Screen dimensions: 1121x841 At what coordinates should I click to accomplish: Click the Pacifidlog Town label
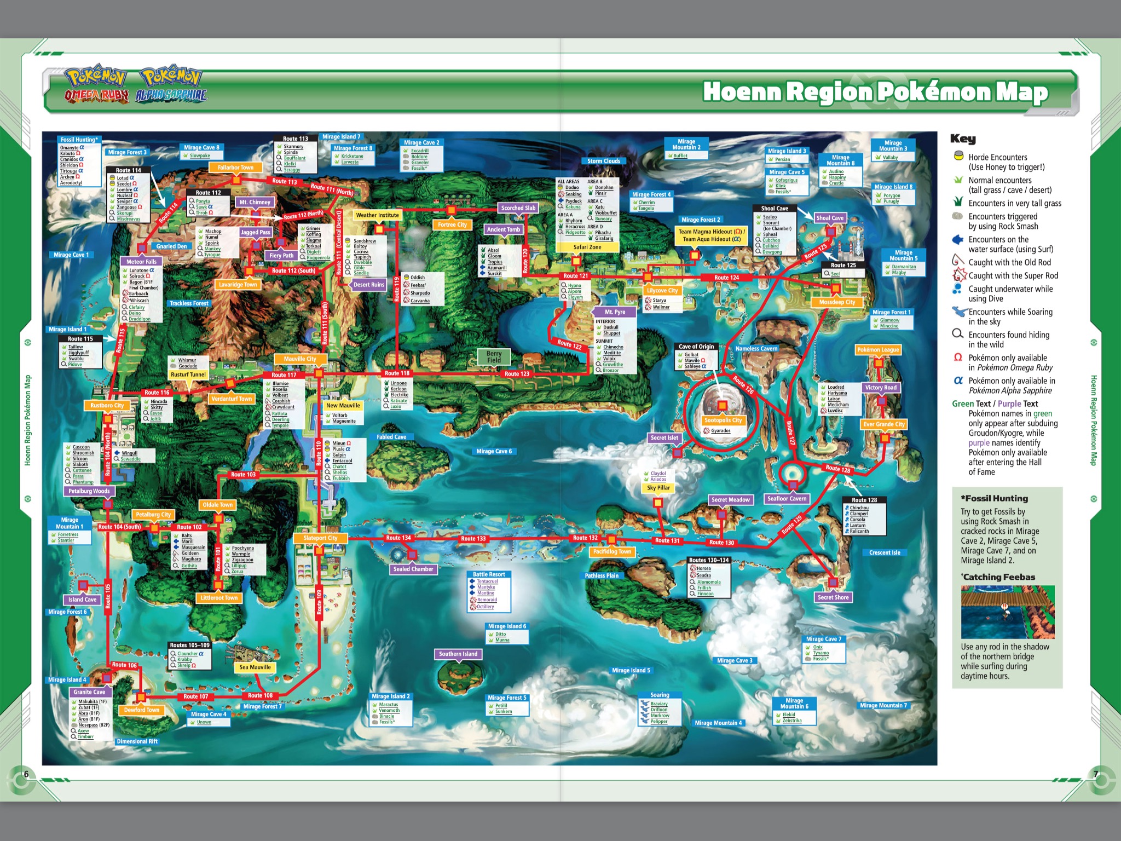point(612,552)
